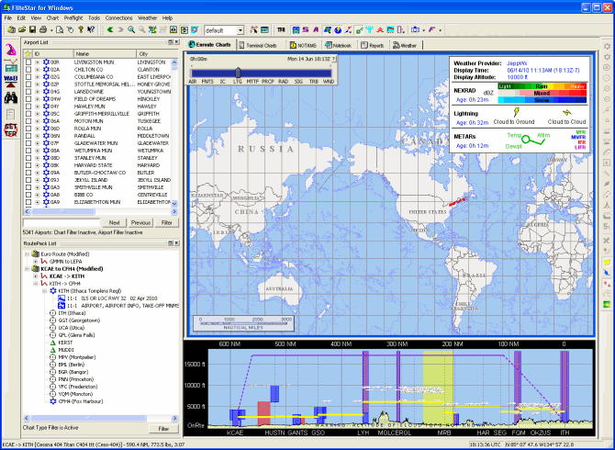Check the box for ROLLA MUN
Screen dimensions: 615x450
(x=28, y=129)
